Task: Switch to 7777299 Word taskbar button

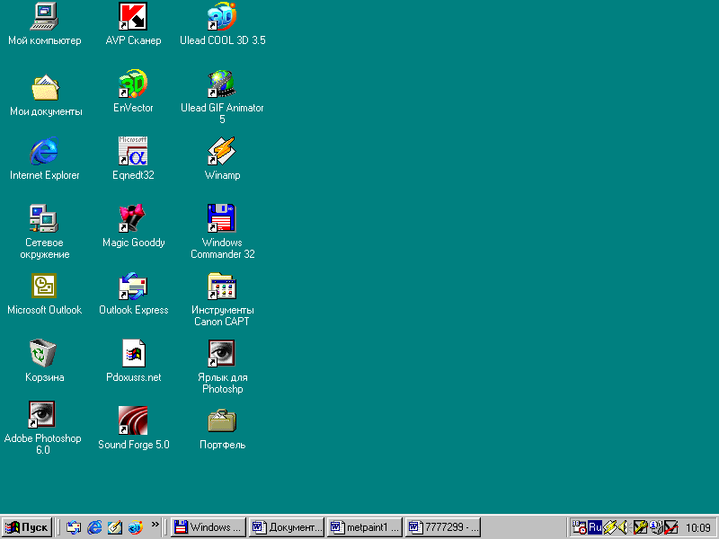Action: tap(443, 527)
